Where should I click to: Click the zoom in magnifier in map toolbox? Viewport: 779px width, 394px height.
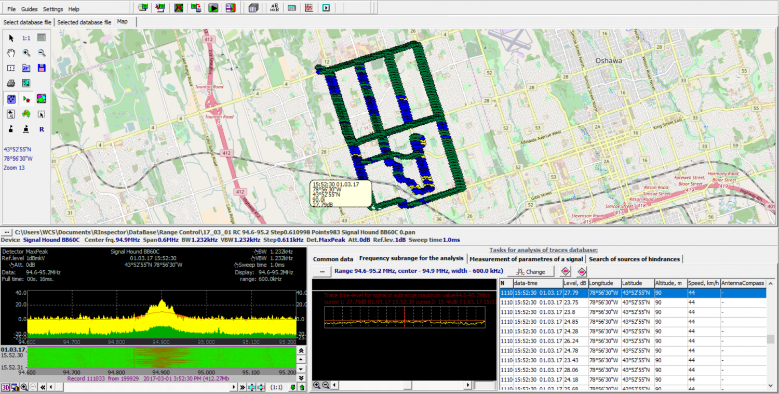(x=26, y=53)
